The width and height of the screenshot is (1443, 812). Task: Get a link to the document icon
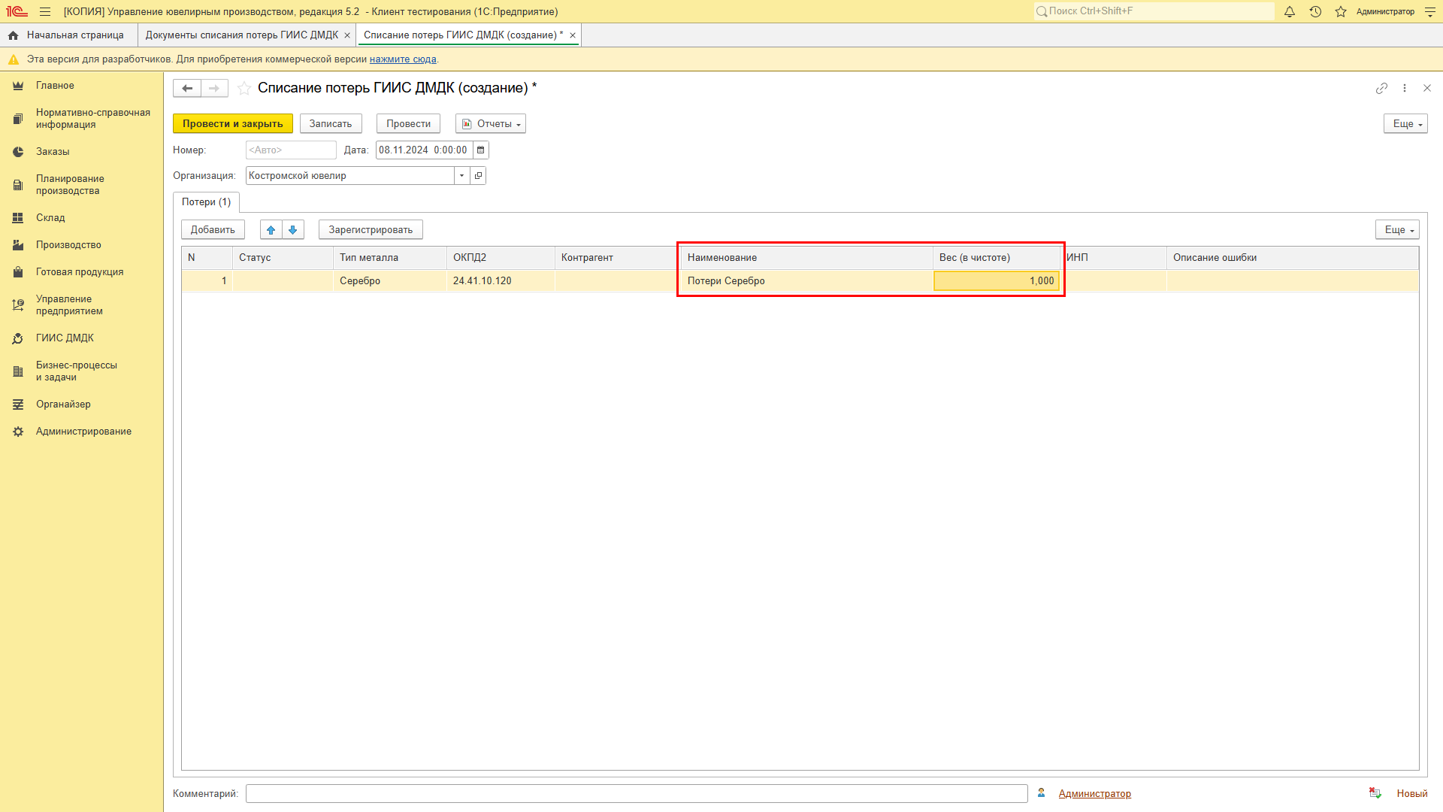click(1381, 88)
